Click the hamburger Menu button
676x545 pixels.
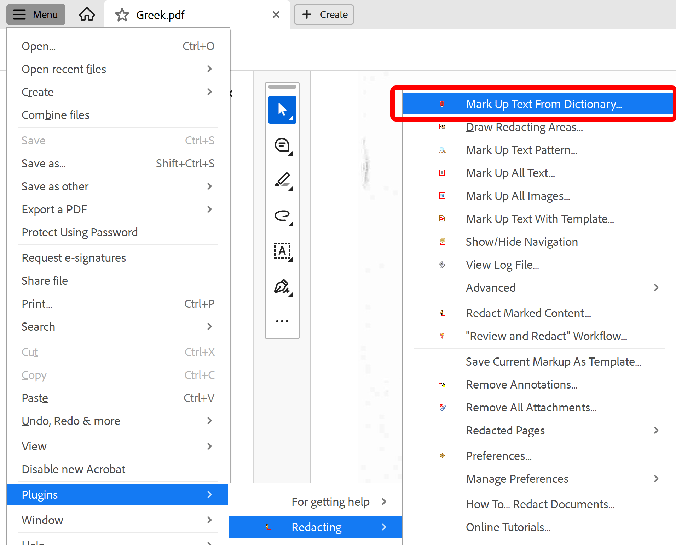pyautogui.click(x=36, y=14)
